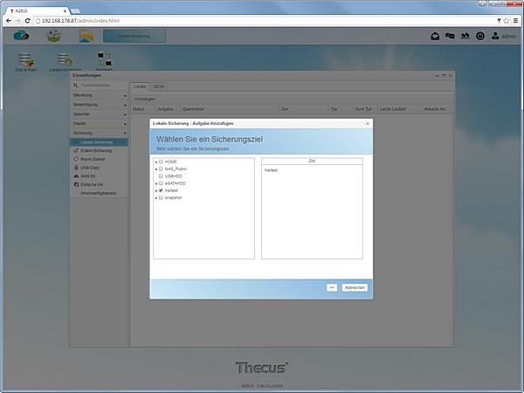Bookmark this page with star icon
Viewport: 524px width, 393px height.
pos(507,21)
